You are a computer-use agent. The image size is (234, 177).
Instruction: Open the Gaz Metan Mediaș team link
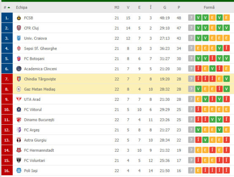coord(40,89)
